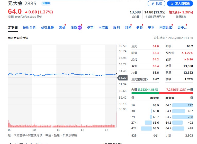Open the 成交彙整 tab
The height and width of the screenshot is (144, 197).
(47, 28)
